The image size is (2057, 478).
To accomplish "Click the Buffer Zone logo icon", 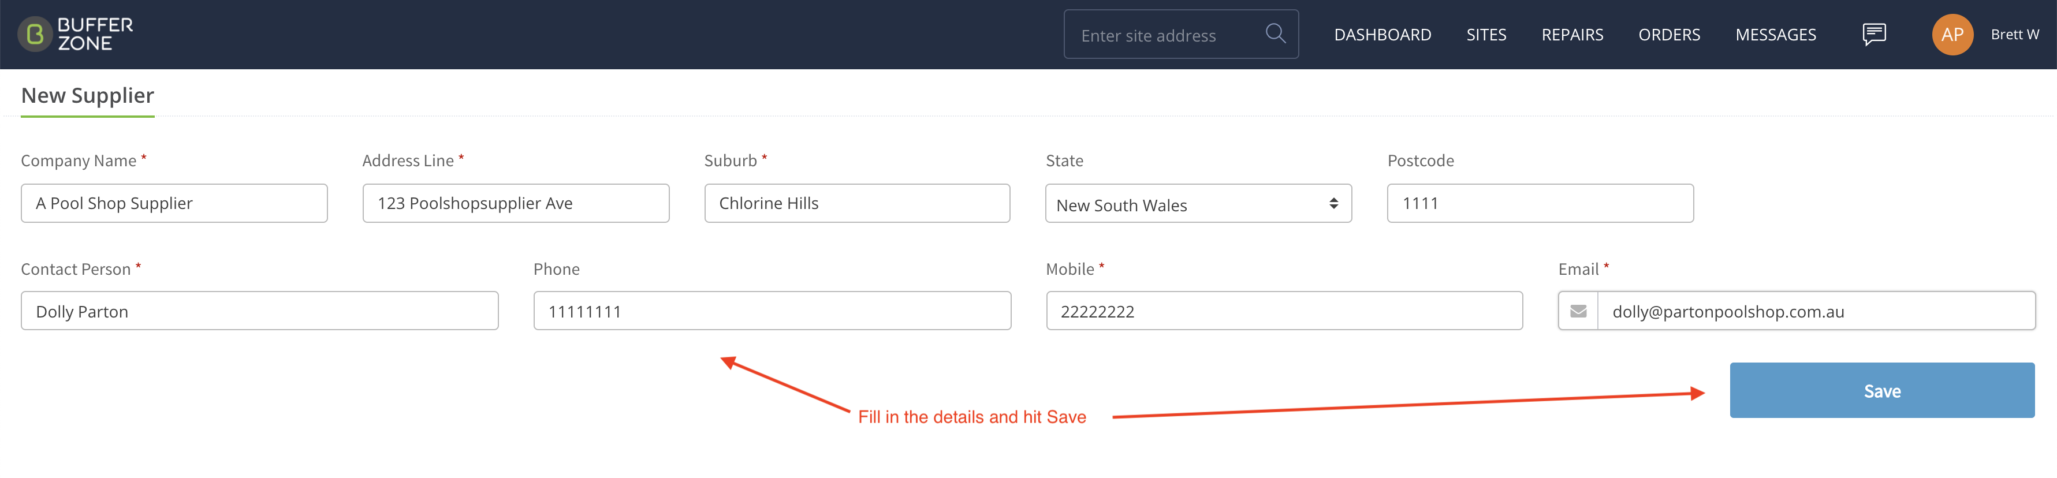I will [x=35, y=34].
